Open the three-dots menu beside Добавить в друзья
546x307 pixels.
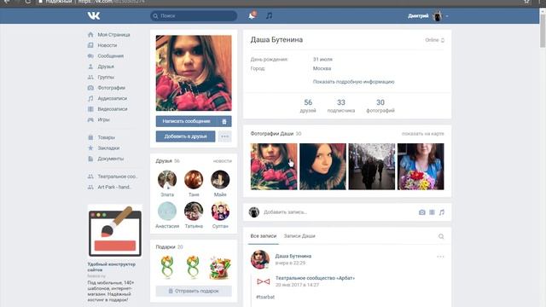point(225,136)
